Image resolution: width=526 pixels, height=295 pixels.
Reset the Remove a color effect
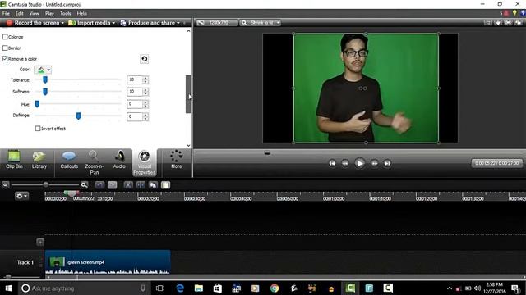(145, 59)
